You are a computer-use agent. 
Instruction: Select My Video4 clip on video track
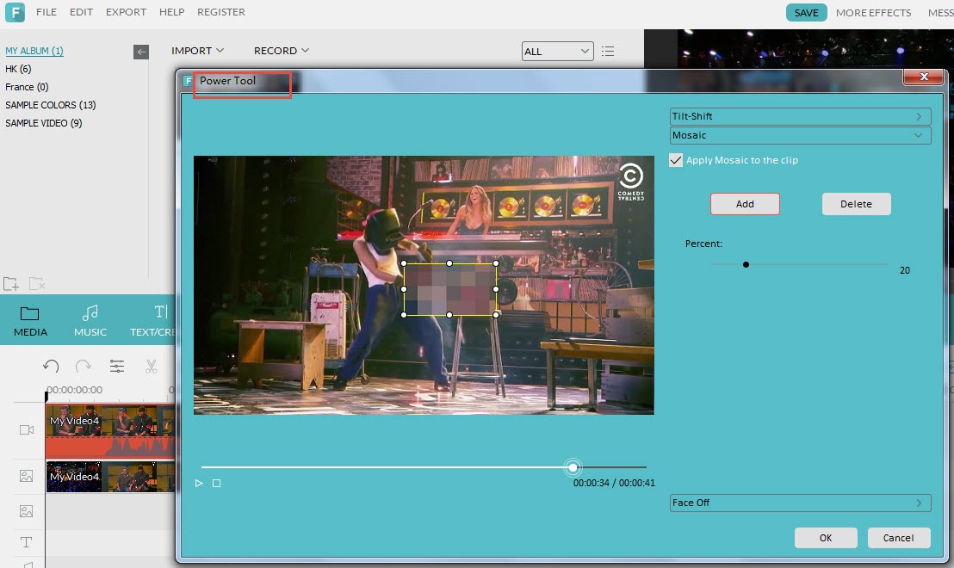coord(110,430)
